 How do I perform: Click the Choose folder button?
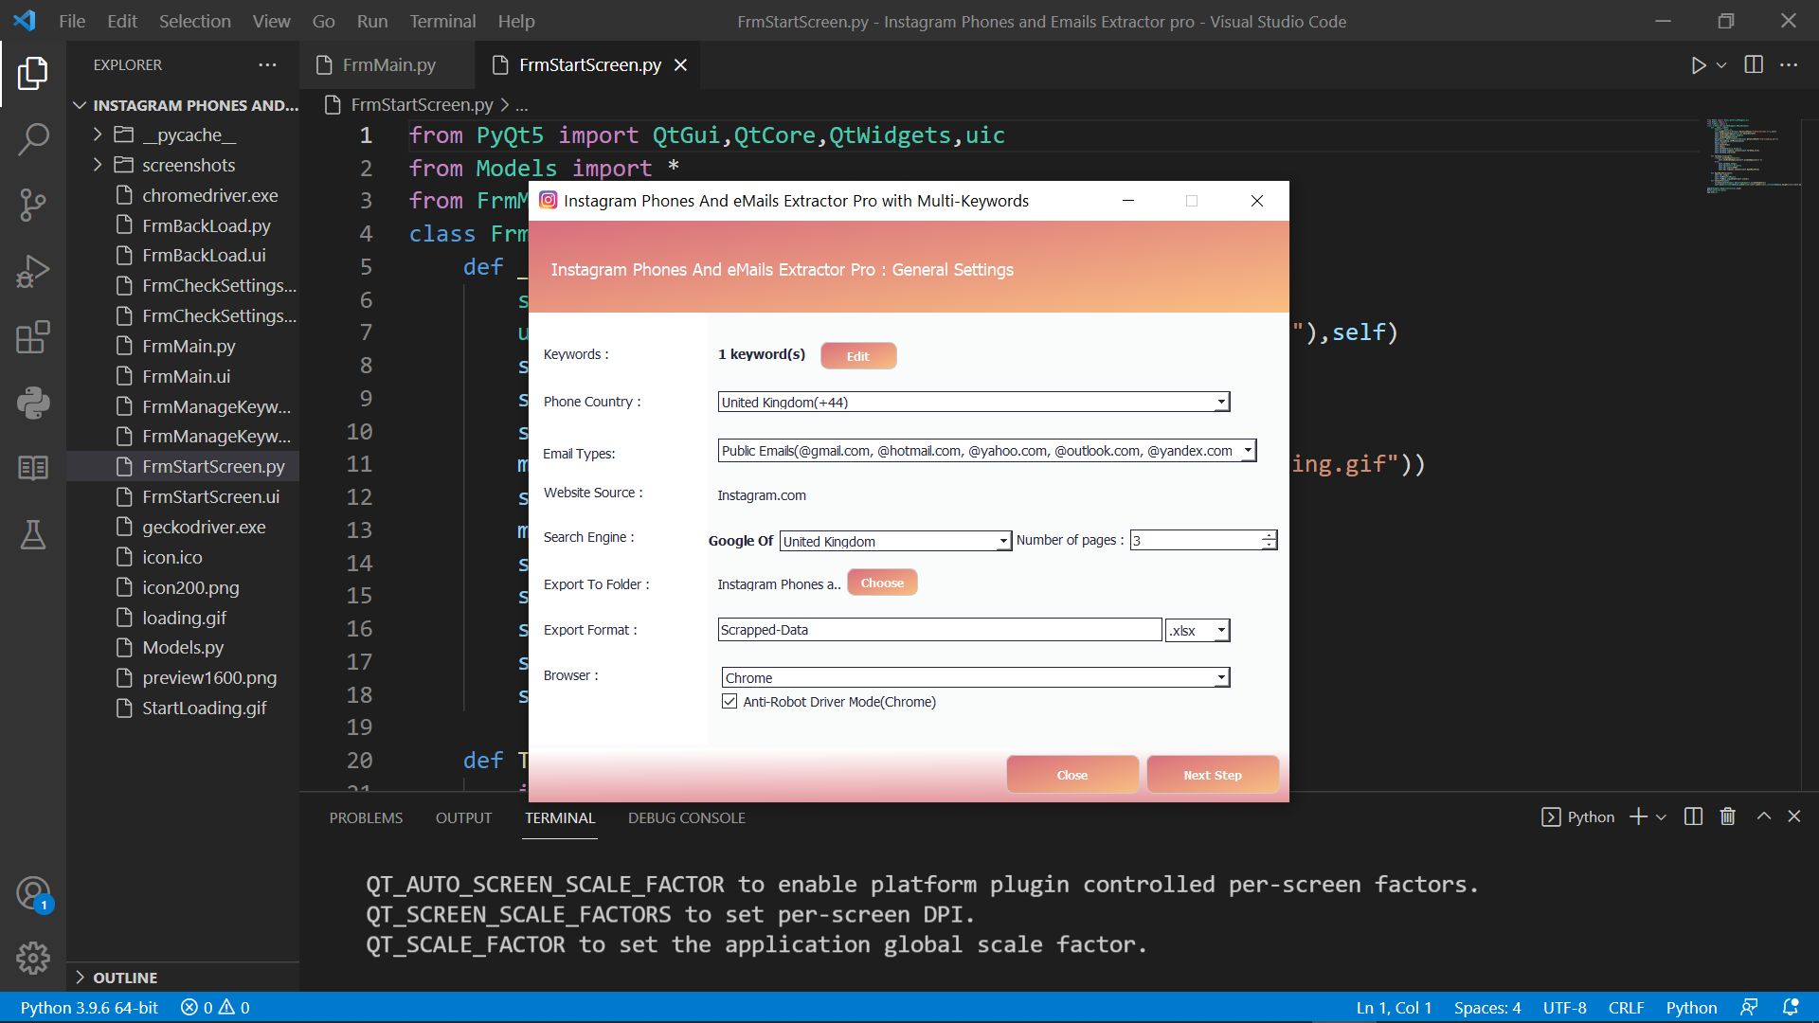[882, 583]
